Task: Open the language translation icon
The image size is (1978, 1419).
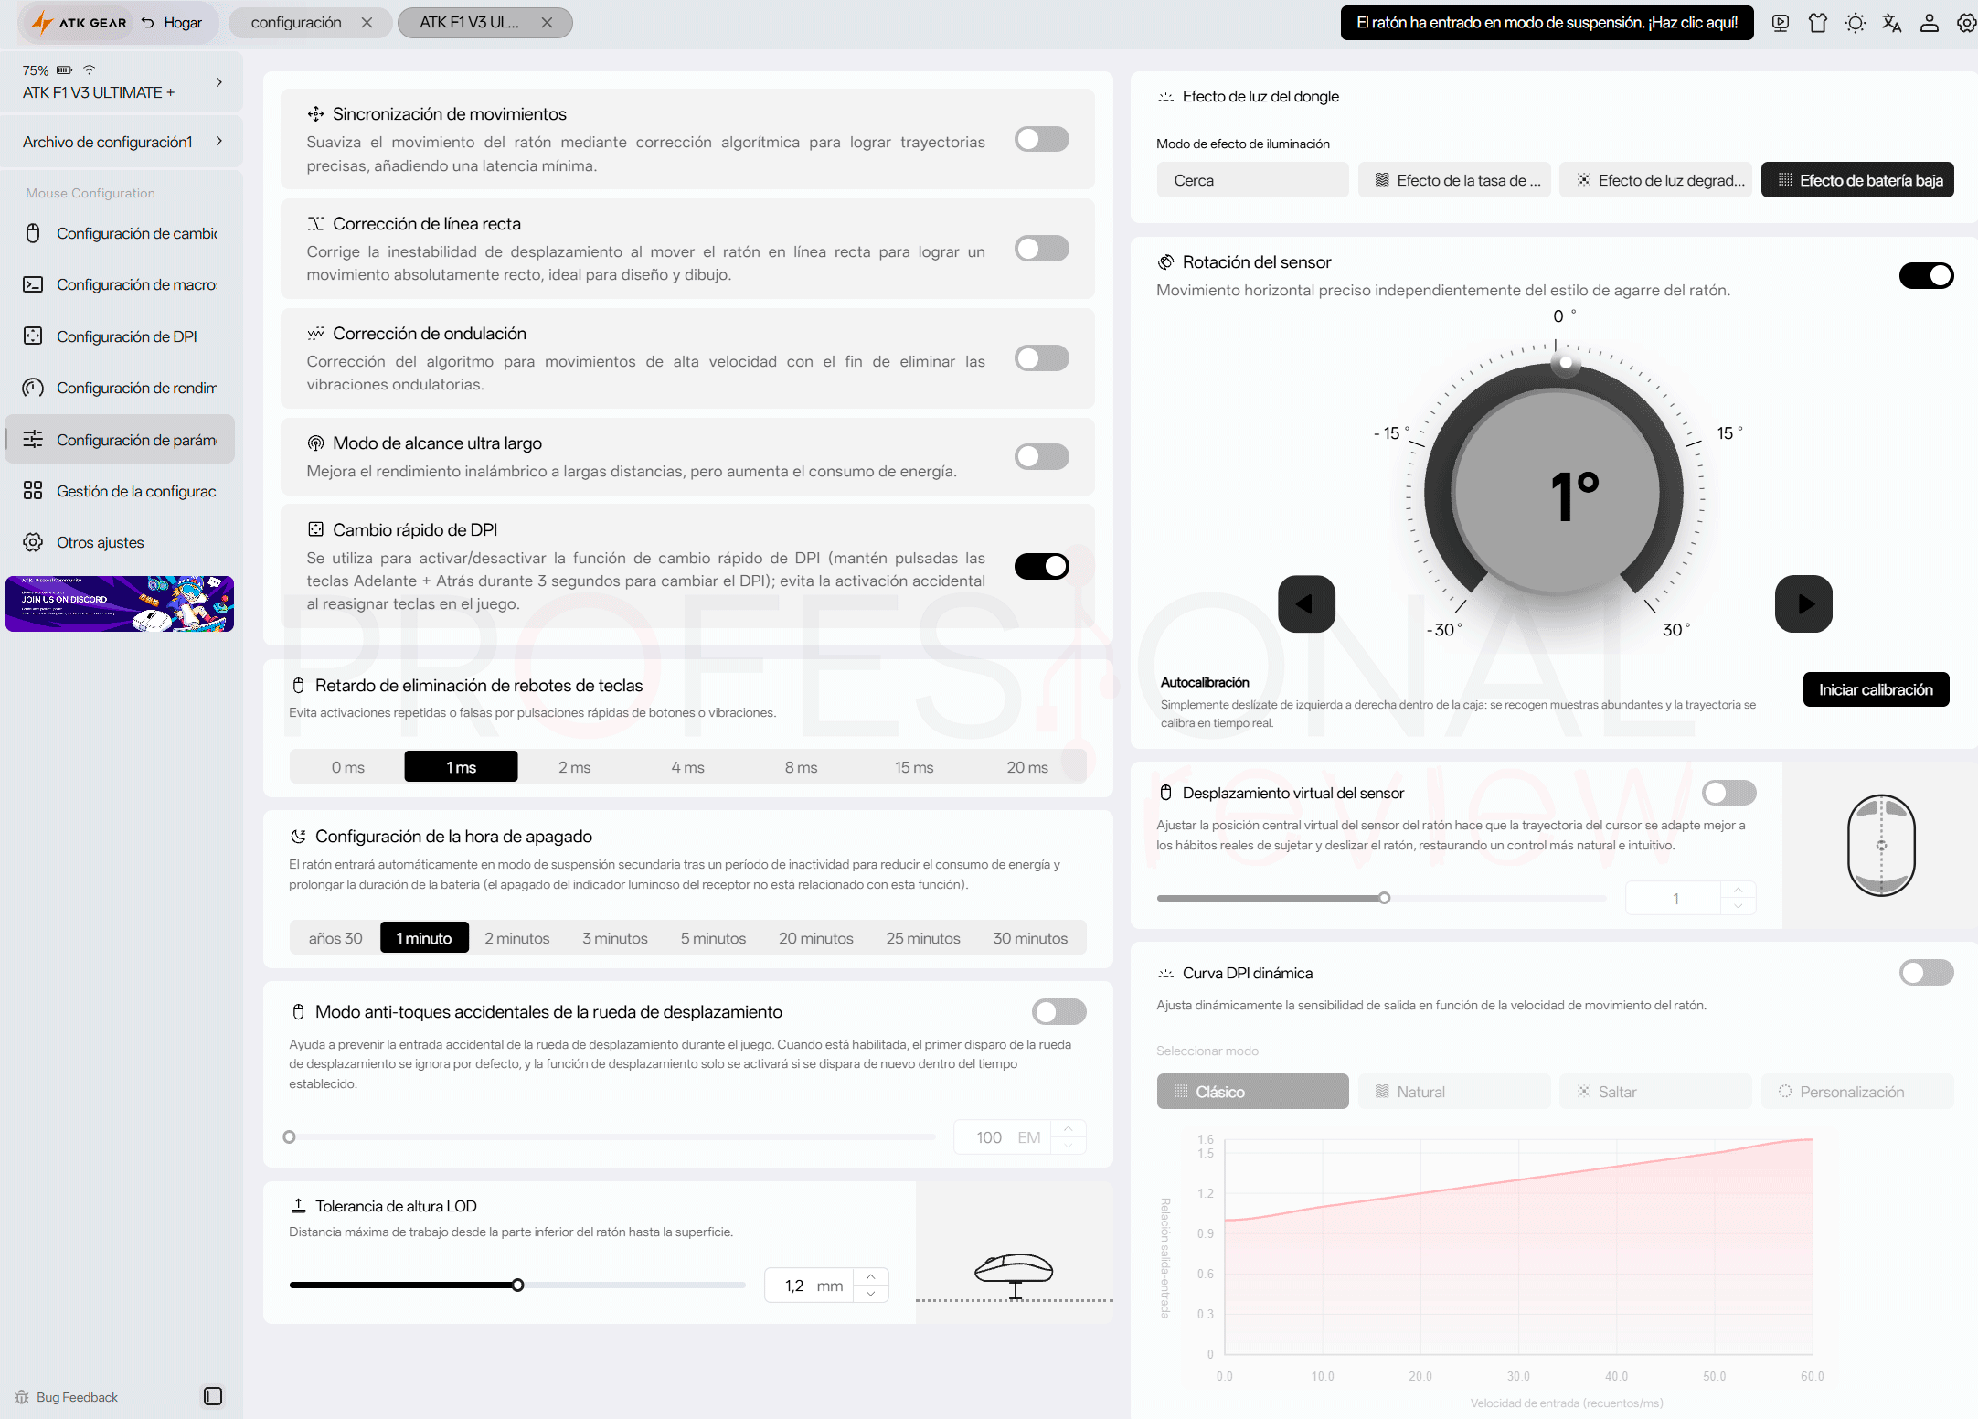Action: [x=1891, y=23]
